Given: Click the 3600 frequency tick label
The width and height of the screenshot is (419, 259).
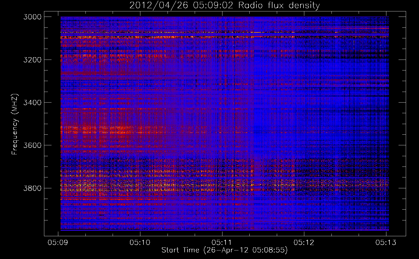Looking at the screenshot, I should (32, 145).
